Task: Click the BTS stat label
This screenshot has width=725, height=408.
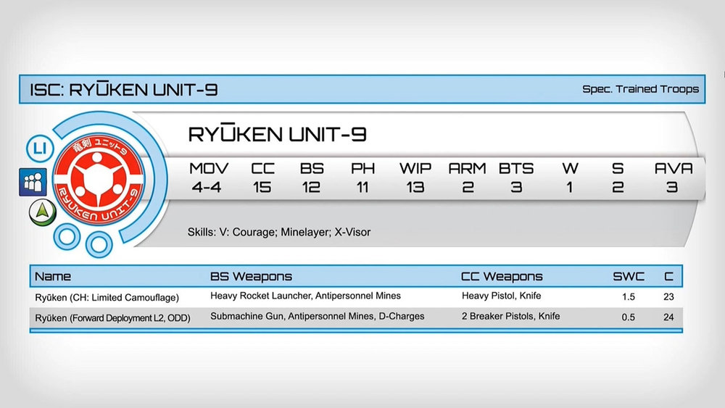Action: [516, 169]
